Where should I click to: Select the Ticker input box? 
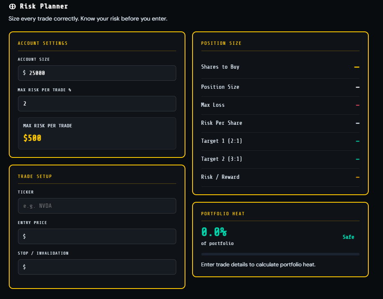(97, 206)
